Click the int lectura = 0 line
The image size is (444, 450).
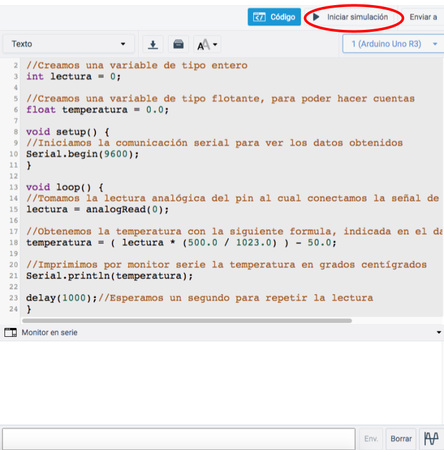73,76
